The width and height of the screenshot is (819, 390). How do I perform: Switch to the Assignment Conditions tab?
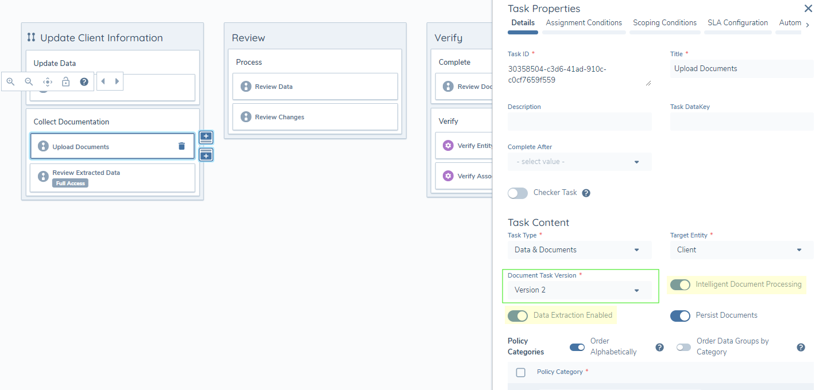pos(584,22)
